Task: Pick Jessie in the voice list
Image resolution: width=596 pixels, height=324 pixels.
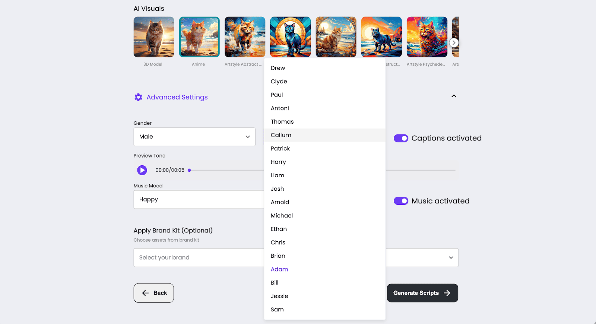Action: [x=279, y=296]
